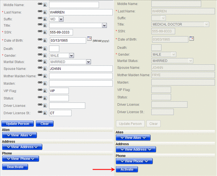
Task: Click the lock icon beside Maiden
Action: (45, 83)
